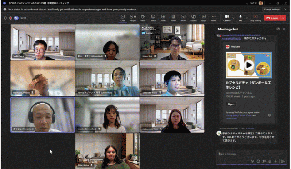The width and height of the screenshot is (291, 169).
Task: Click the Type a message field
Action: [x=251, y=154]
